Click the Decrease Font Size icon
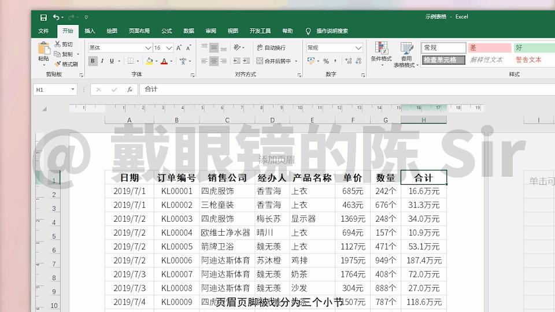555x312 pixels. point(188,48)
